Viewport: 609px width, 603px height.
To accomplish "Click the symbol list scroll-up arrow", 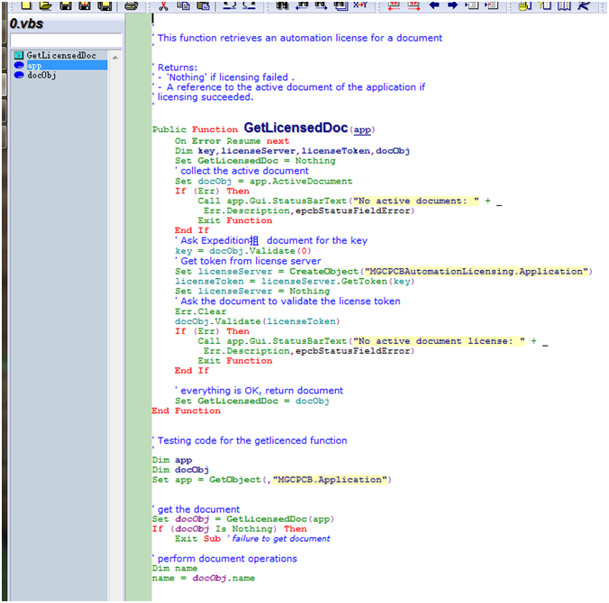I will coord(115,58).
